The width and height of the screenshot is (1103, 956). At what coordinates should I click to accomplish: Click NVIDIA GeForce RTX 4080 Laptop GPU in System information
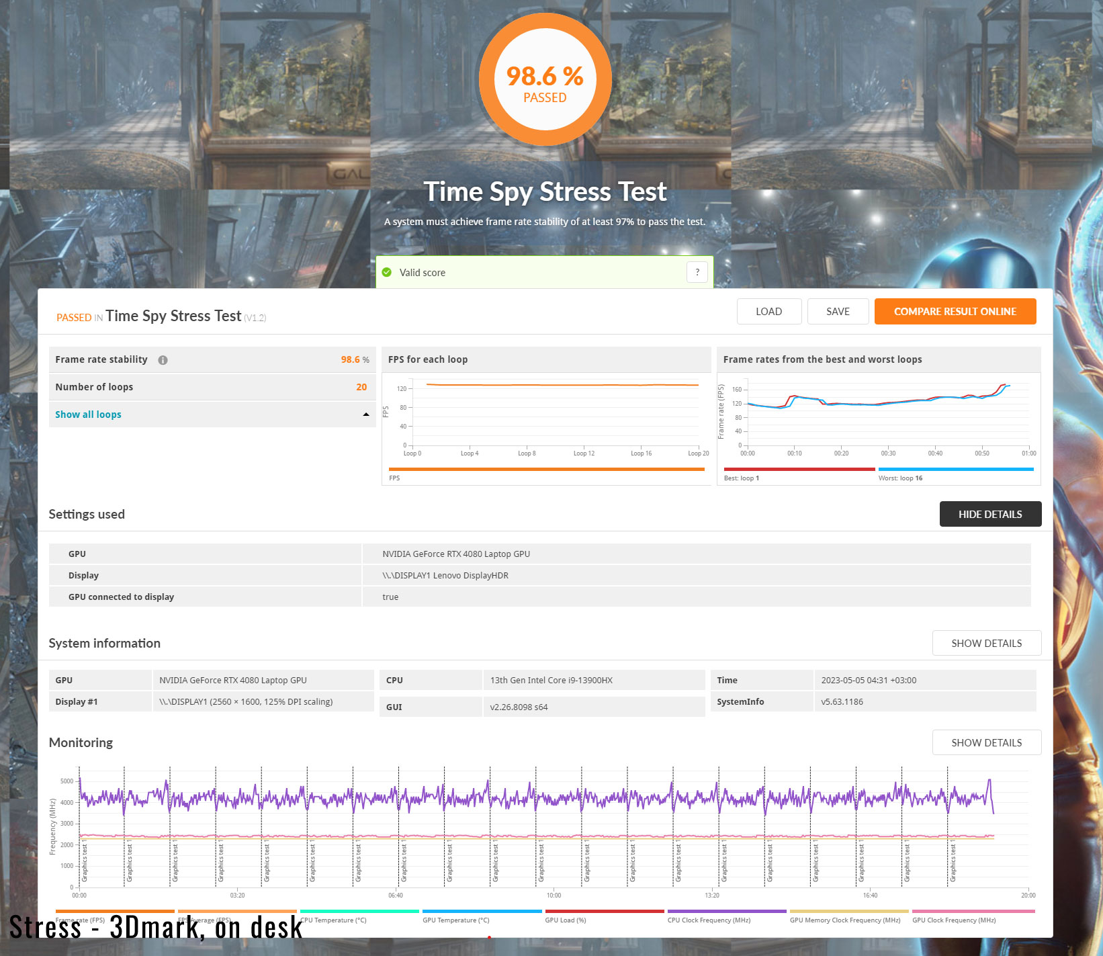pos(232,680)
